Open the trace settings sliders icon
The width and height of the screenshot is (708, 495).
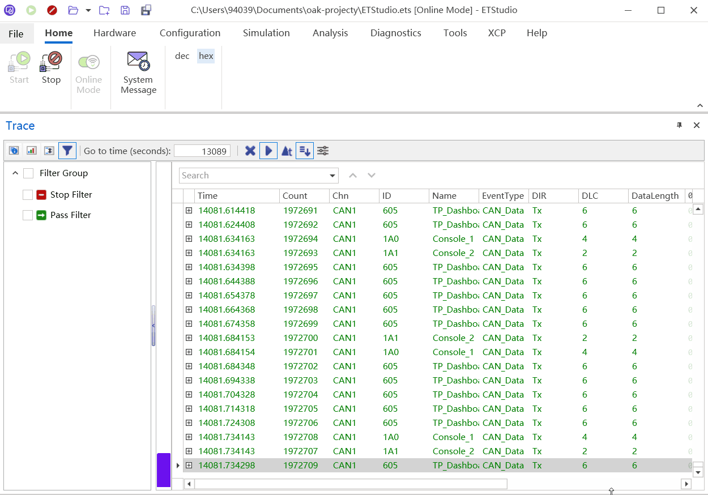[x=323, y=151]
